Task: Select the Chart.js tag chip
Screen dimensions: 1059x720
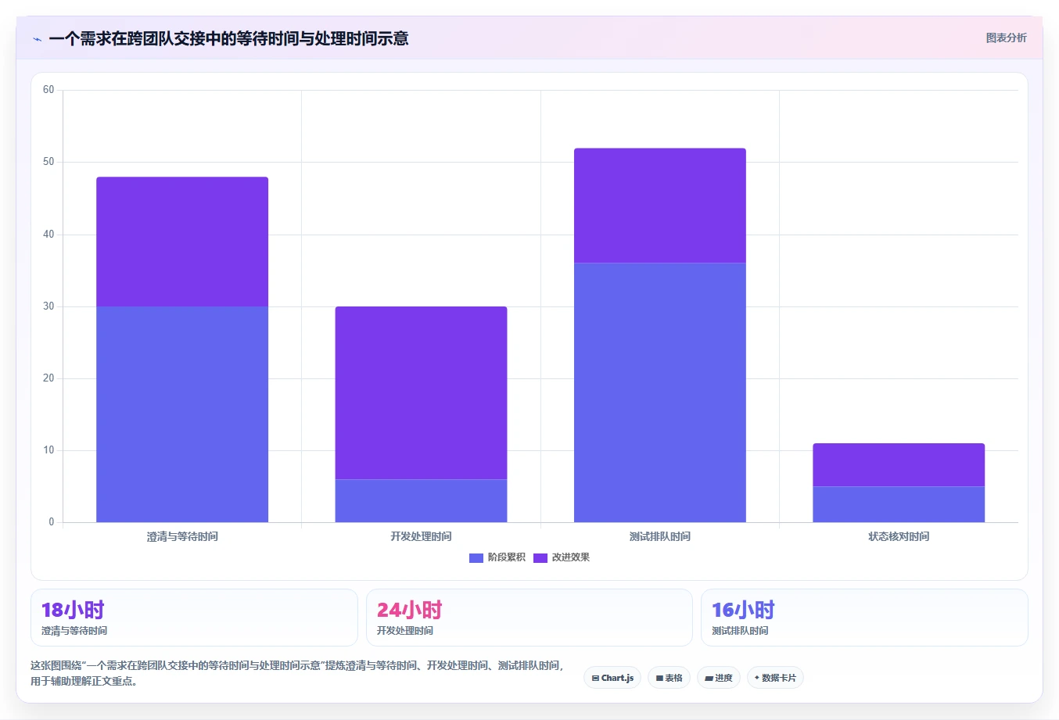Action: (x=612, y=678)
